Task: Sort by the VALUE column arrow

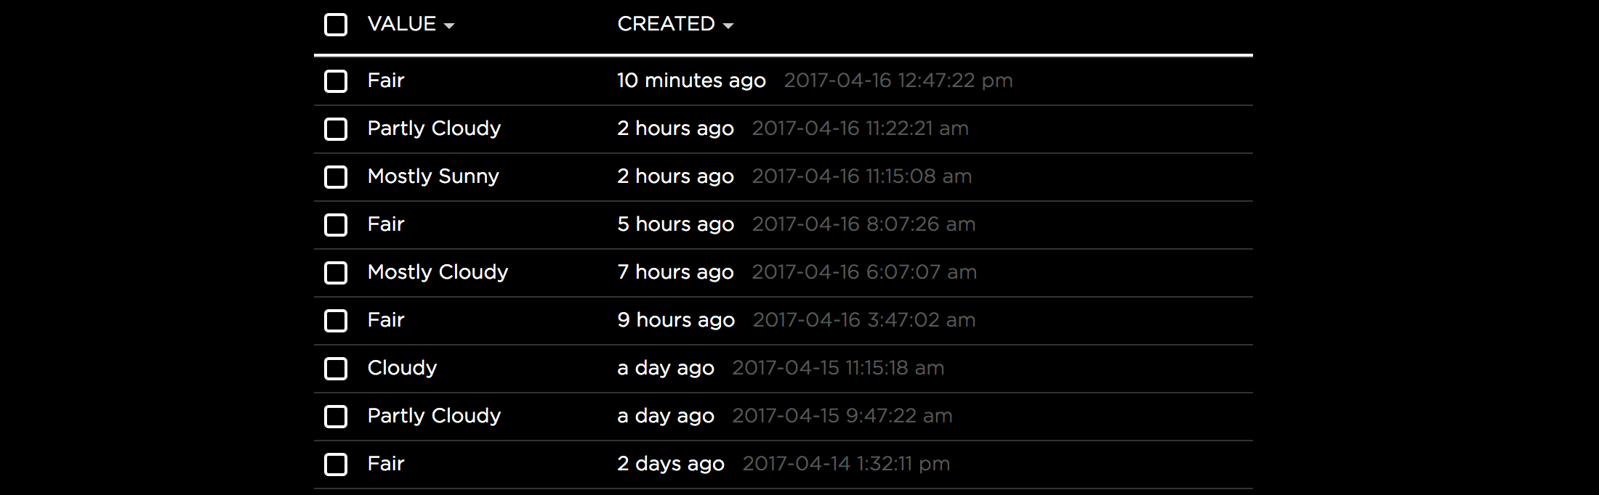Action: pos(449,26)
